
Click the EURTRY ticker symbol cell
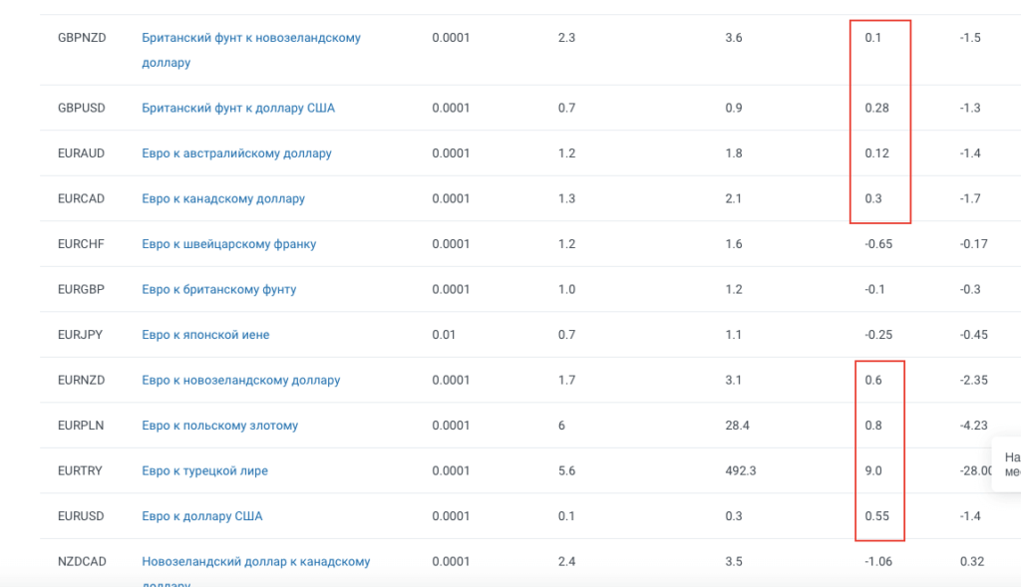[x=81, y=470]
